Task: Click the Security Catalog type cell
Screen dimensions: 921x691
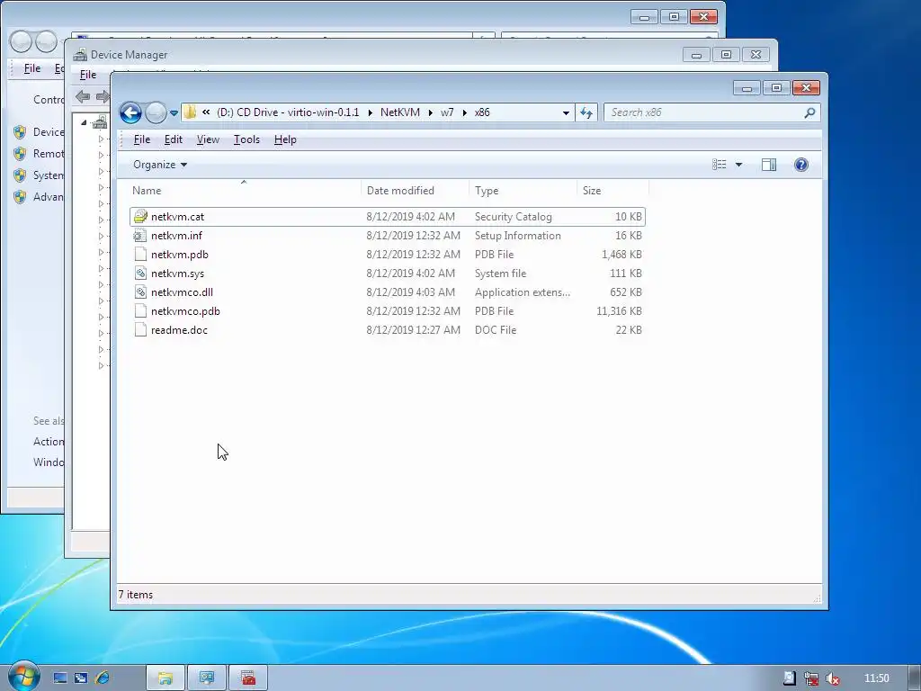Action: pos(514,217)
